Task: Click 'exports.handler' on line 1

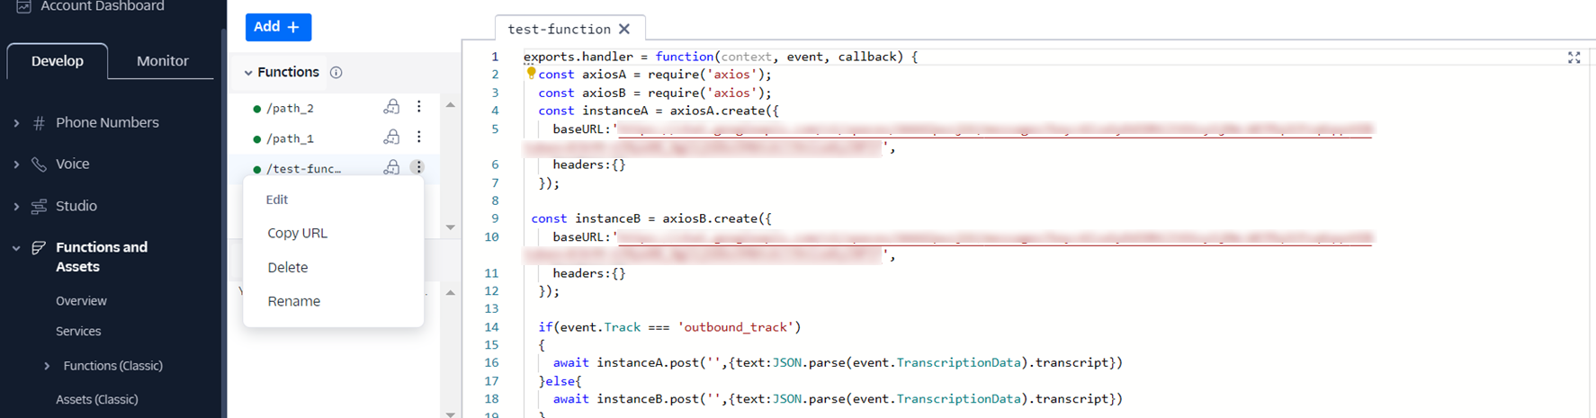Action: click(x=578, y=57)
